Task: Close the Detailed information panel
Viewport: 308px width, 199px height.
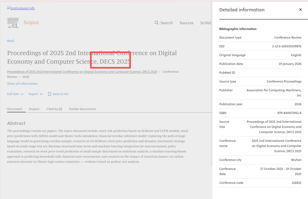Action: pyautogui.click(x=300, y=10)
